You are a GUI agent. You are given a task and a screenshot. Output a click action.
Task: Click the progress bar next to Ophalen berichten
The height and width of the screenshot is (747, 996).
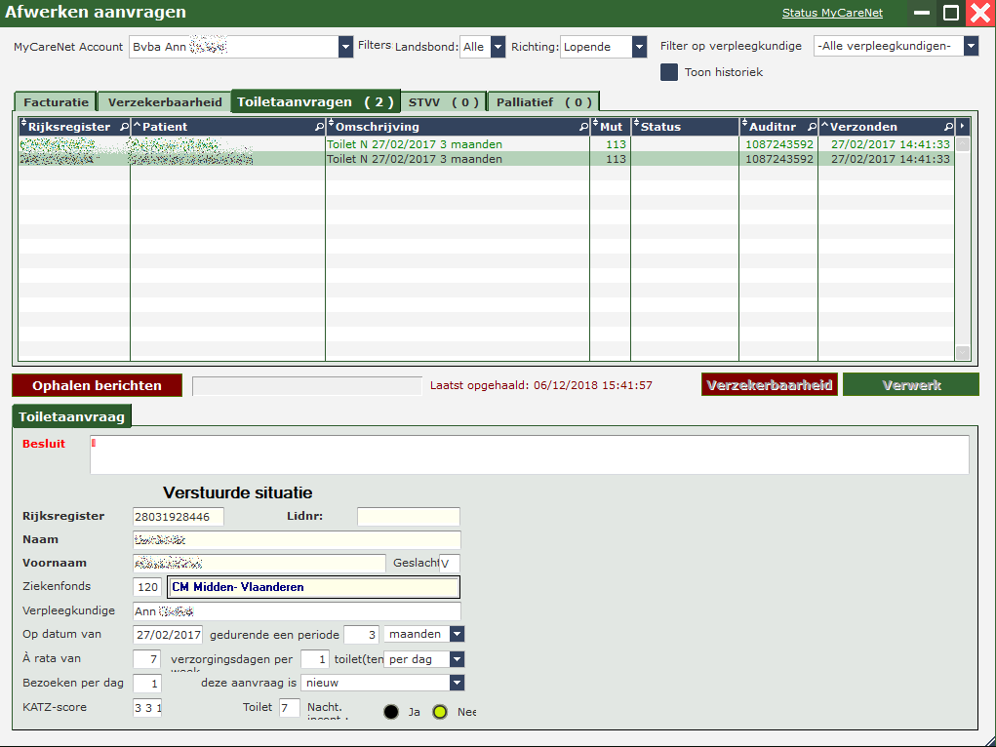(x=307, y=386)
